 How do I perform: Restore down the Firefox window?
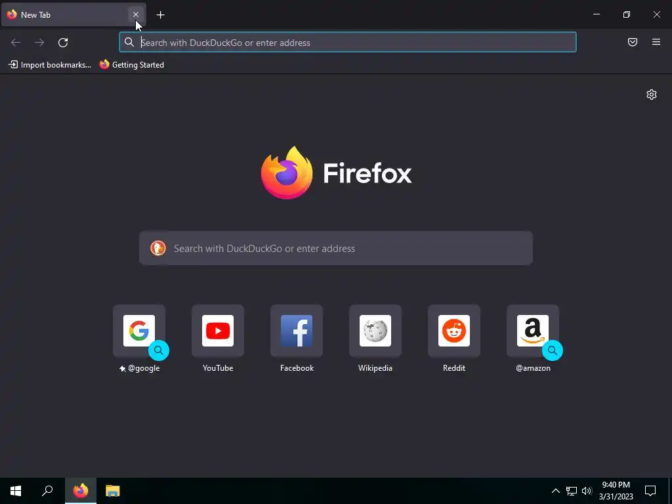627,14
